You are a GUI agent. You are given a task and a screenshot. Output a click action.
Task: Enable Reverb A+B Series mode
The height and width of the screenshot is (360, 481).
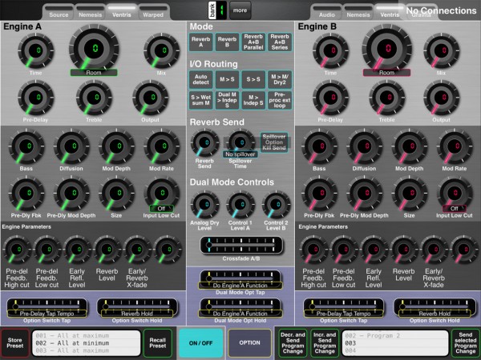280,42
